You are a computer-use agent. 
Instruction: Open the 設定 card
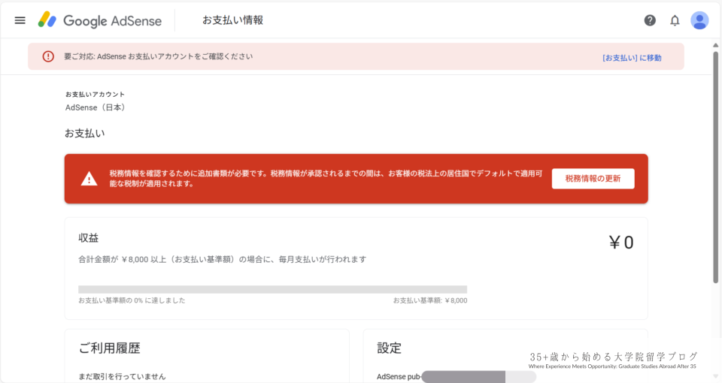click(390, 348)
